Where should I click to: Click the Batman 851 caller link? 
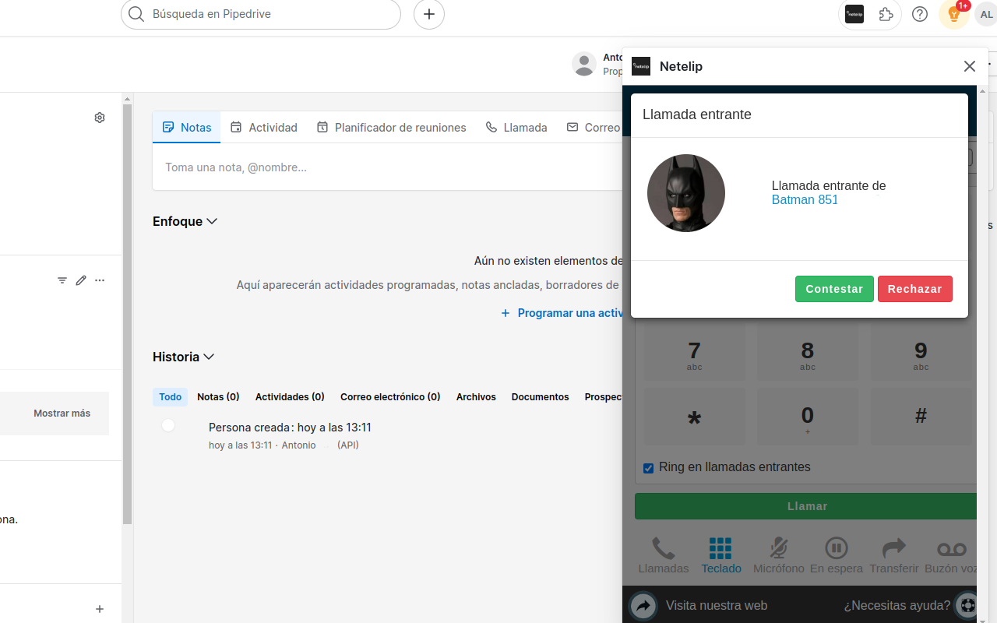(805, 200)
